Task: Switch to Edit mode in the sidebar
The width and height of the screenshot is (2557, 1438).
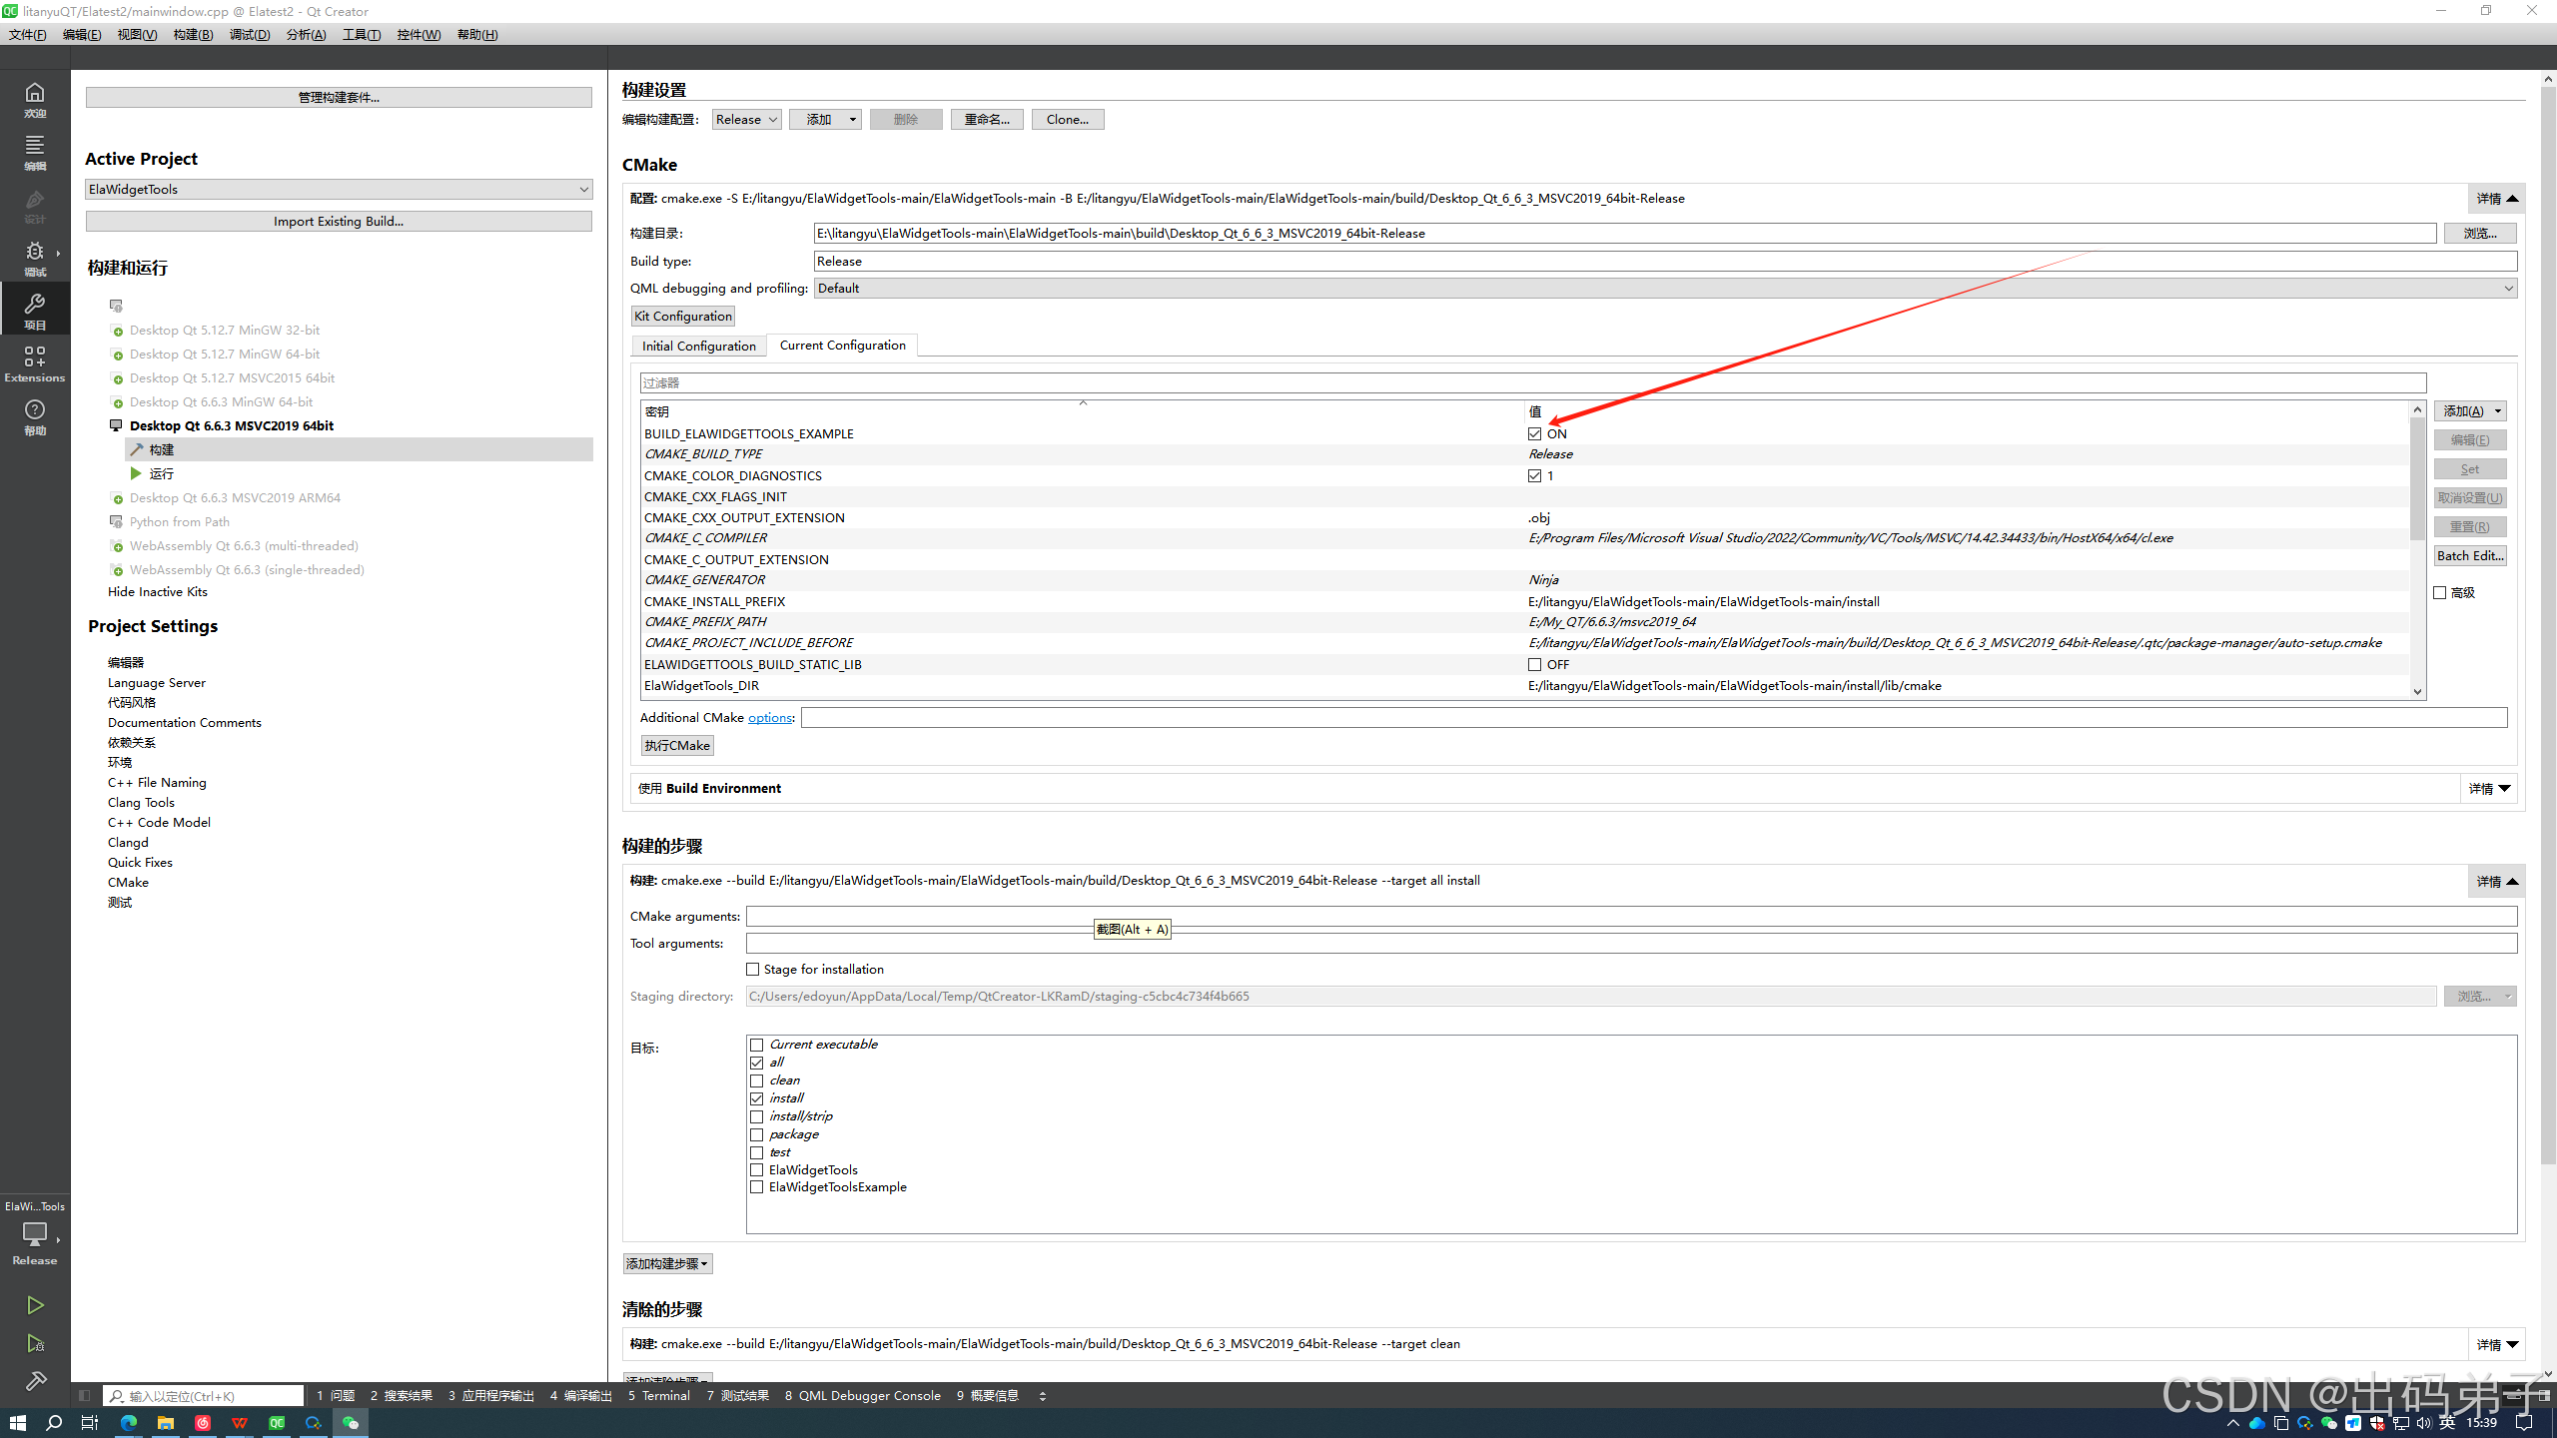Action: 35,153
